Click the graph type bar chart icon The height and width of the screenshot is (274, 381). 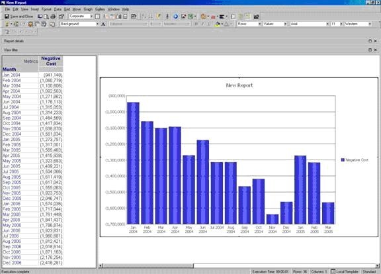pyautogui.click(x=213, y=17)
